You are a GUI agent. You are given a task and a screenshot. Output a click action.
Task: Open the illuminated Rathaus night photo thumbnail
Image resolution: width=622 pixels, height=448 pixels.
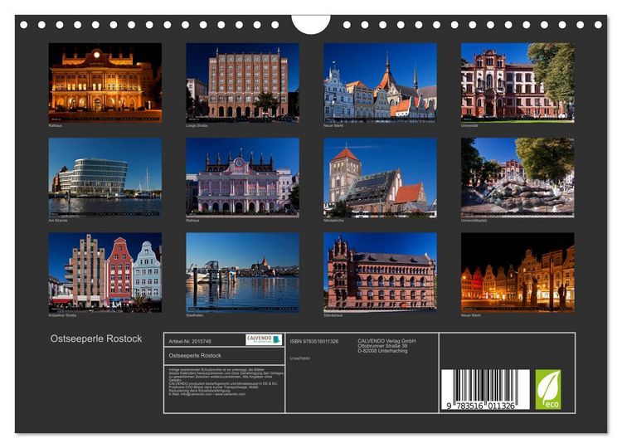[x=105, y=82]
